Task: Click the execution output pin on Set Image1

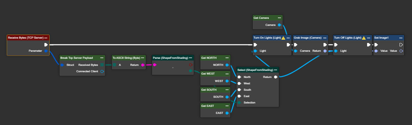Action: click(401, 45)
